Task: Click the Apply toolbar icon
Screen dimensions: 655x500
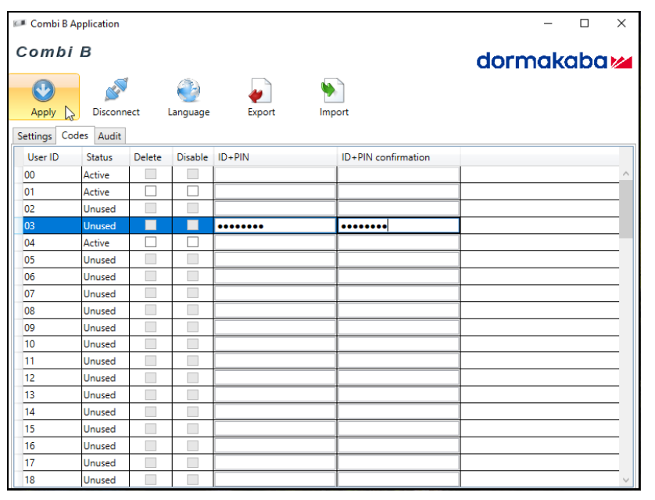Action: [x=43, y=91]
